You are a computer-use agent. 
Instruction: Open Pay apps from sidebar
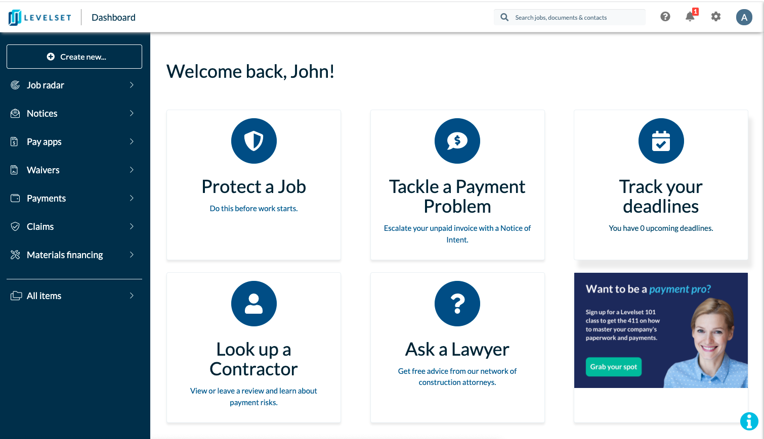click(x=45, y=142)
